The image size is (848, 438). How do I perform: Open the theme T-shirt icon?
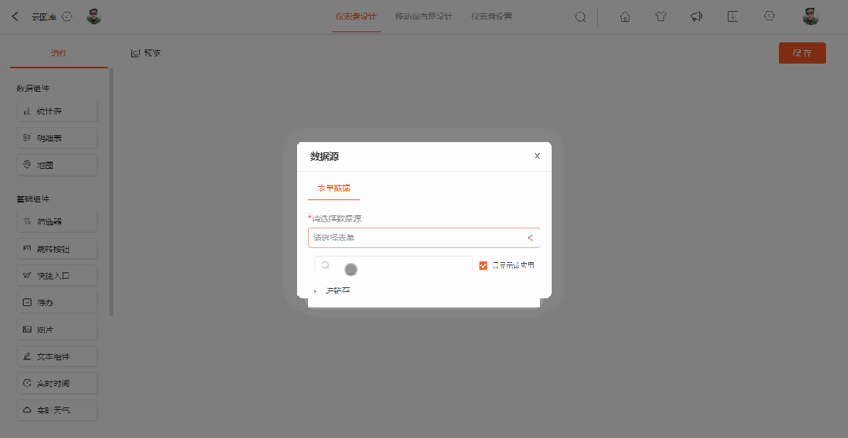[660, 16]
